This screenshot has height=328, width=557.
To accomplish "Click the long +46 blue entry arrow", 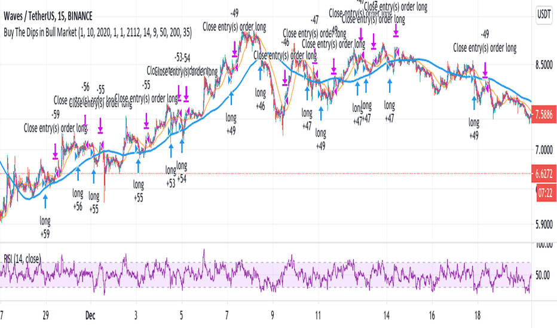I will point(261,73).
